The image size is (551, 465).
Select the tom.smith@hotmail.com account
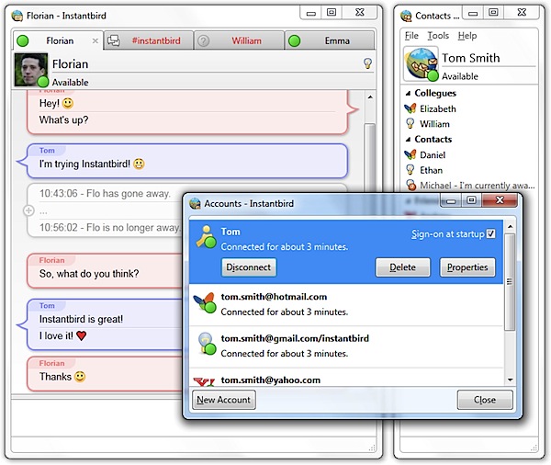[346, 304]
